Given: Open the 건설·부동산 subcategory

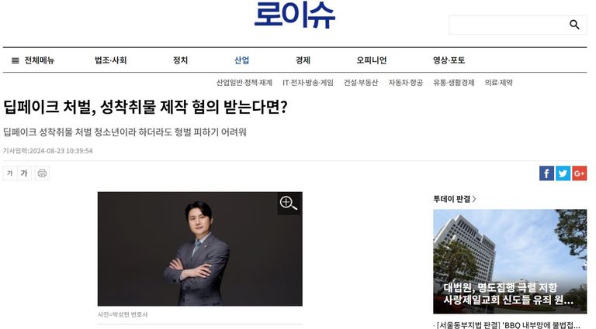Looking at the screenshot, I should tap(361, 83).
